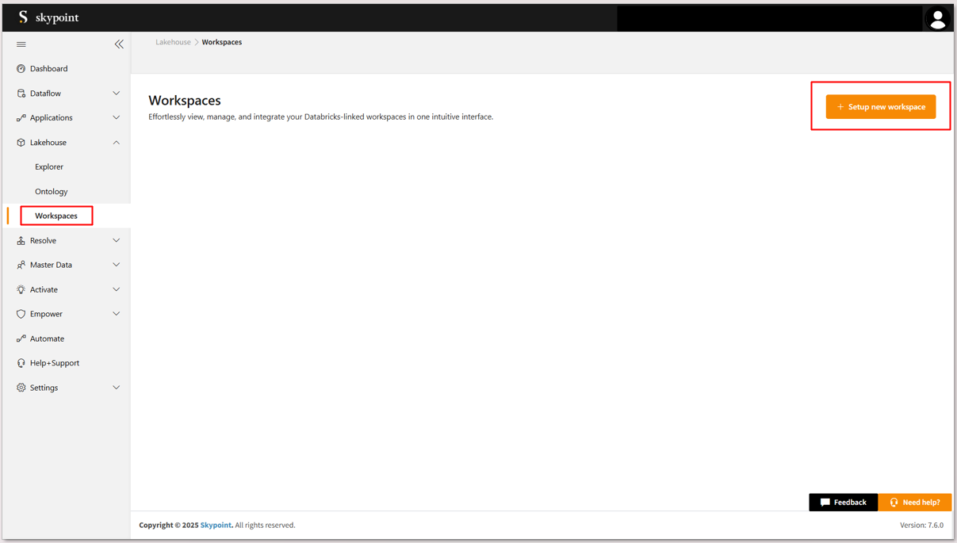
Task: Click the Empower shield icon
Action: tap(21, 314)
